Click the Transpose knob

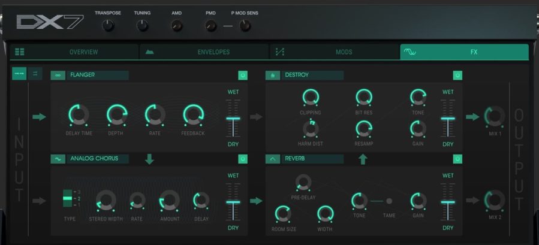click(108, 25)
